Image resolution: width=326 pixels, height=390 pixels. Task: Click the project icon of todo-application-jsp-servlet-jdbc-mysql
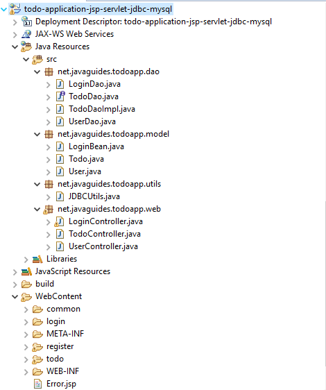pyautogui.click(x=15, y=9)
